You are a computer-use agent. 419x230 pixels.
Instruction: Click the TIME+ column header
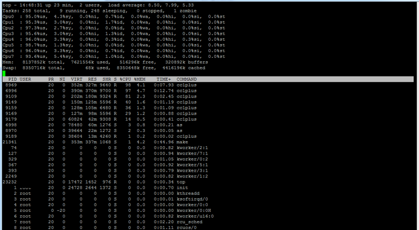point(164,79)
